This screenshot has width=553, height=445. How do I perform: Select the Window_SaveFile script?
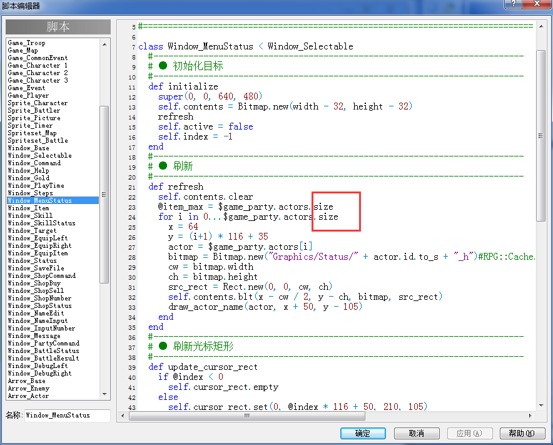click(36, 268)
